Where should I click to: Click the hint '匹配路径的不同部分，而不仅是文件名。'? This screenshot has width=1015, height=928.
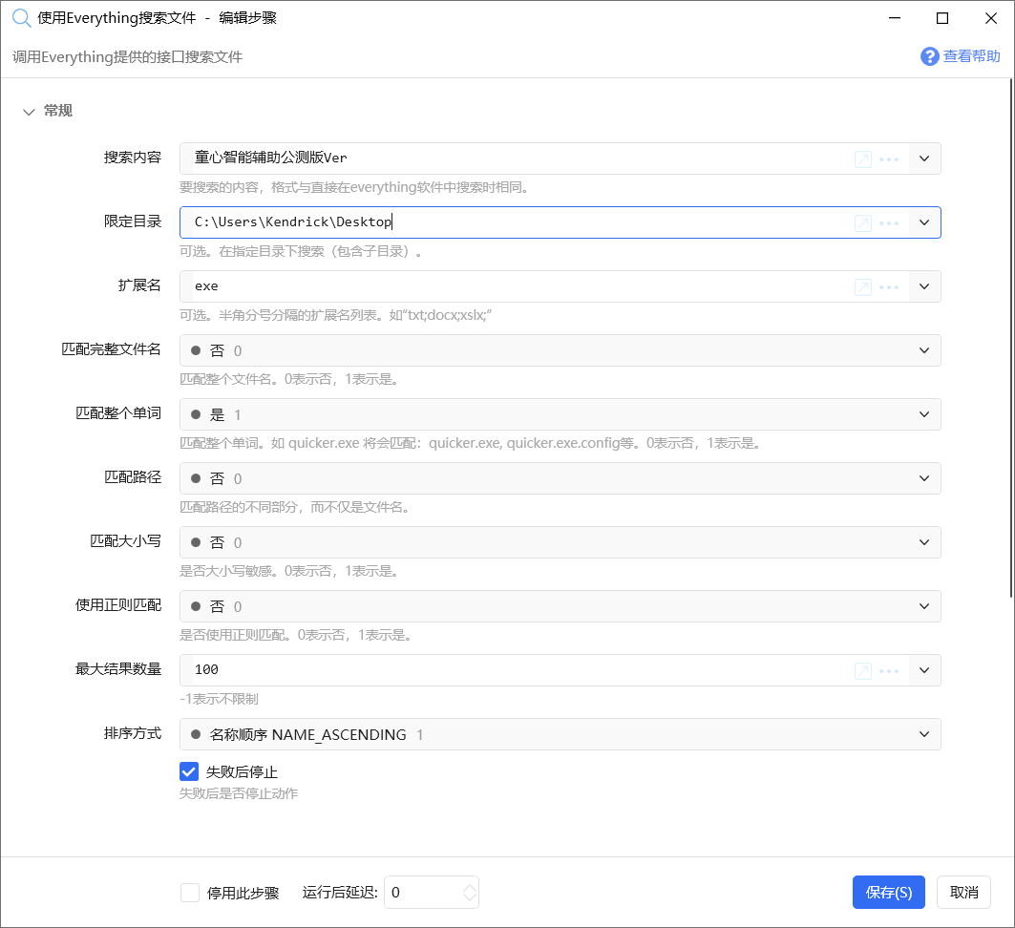pyautogui.click(x=295, y=507)
